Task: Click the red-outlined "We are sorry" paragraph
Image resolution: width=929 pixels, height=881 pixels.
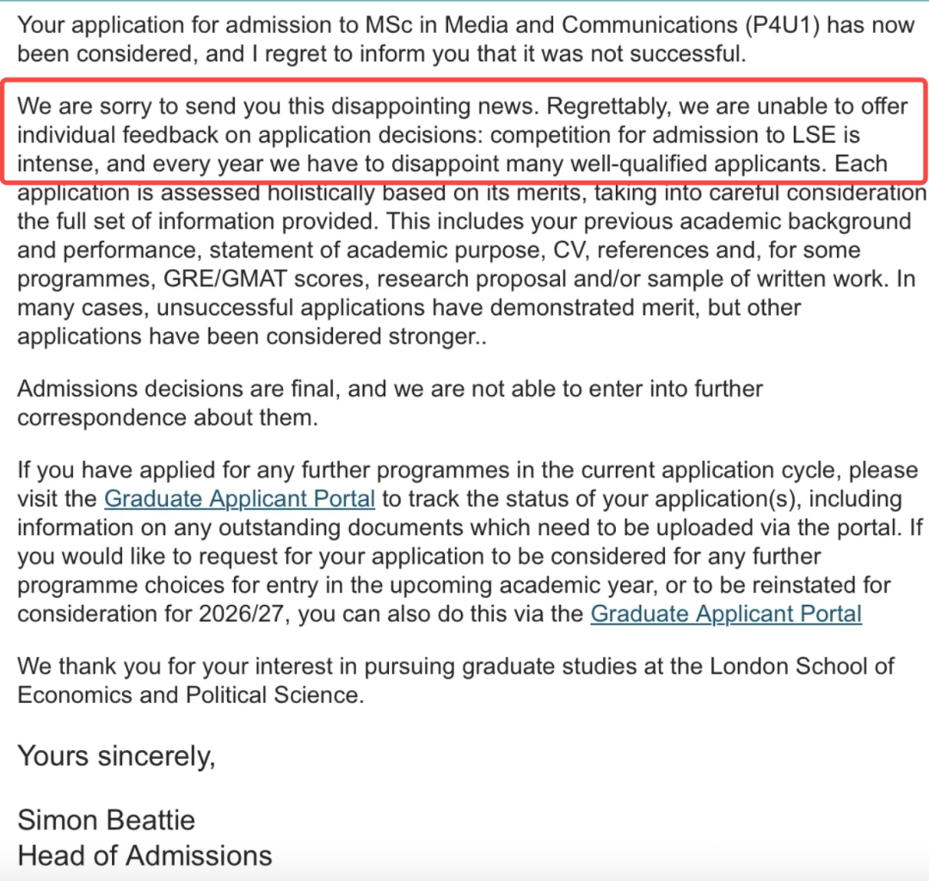Action: click(464, 134)
